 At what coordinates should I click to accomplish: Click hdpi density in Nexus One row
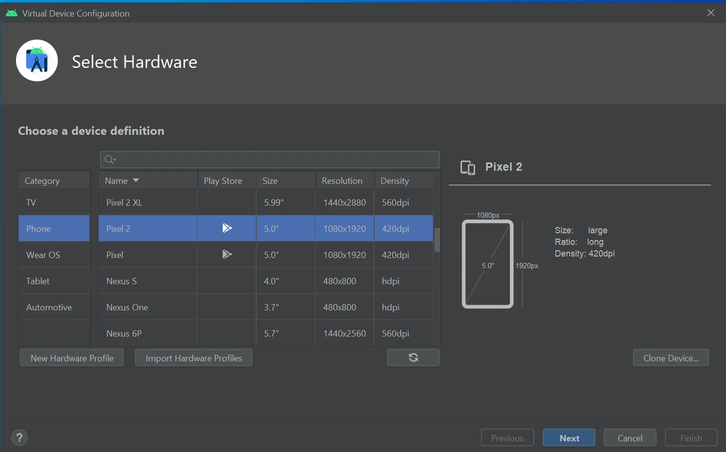click(x=404, y=307)
